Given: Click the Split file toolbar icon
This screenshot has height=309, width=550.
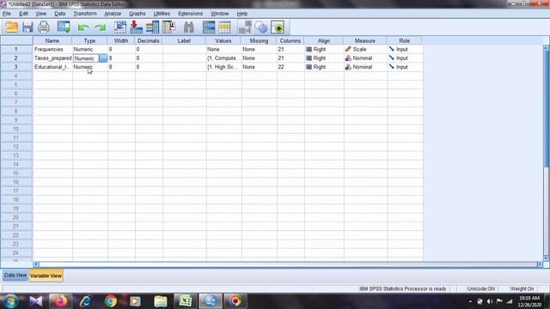Looking at the screenshot, I should pyautogui.click(x=245, y=27).
